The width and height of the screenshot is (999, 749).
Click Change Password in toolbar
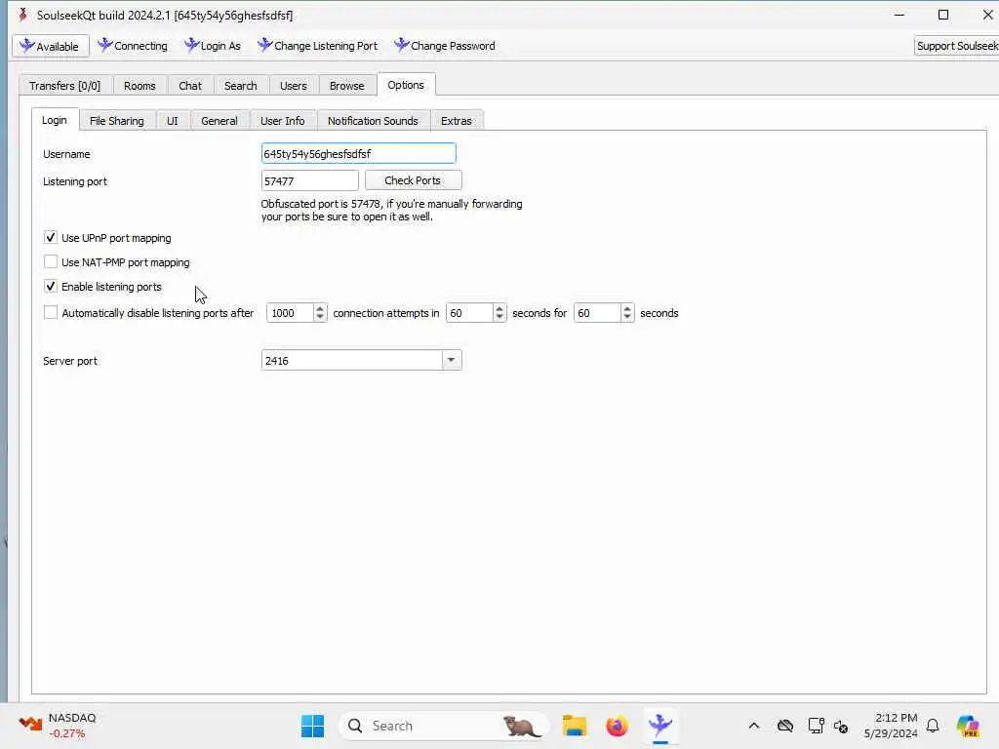pos(445,46)
